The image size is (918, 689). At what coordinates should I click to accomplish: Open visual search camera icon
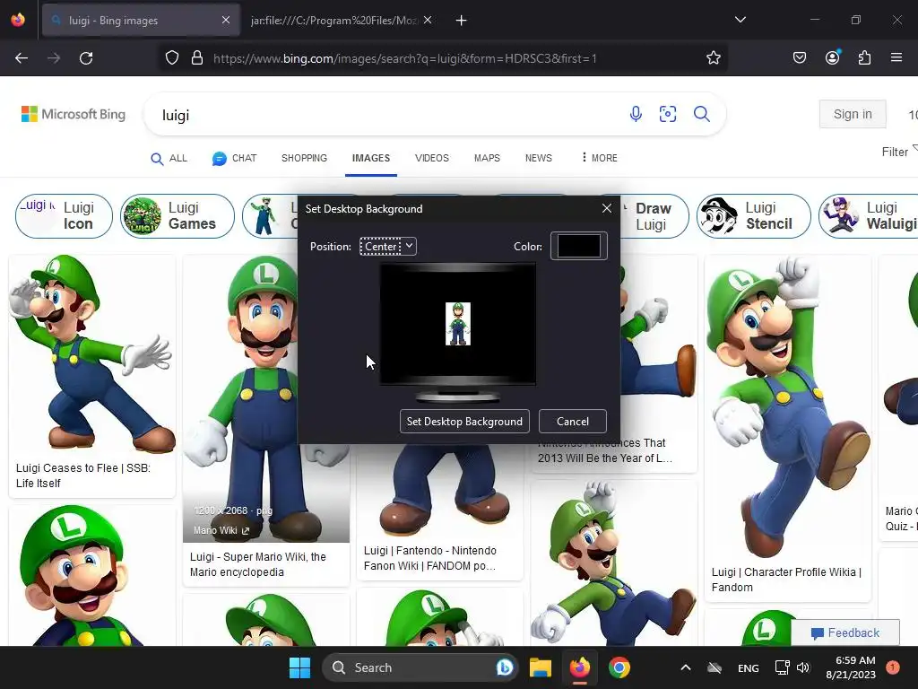pos(668,114)
